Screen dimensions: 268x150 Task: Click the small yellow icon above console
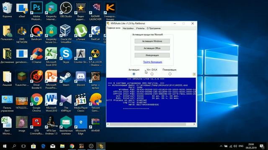click(194, 74)
